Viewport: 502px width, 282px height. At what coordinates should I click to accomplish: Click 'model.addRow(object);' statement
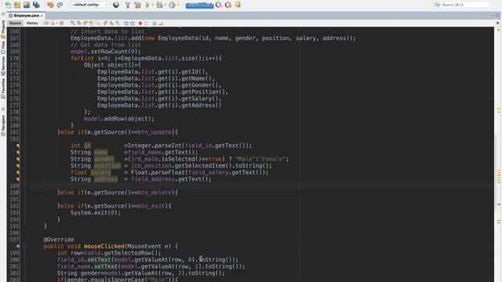pos(118,118)
